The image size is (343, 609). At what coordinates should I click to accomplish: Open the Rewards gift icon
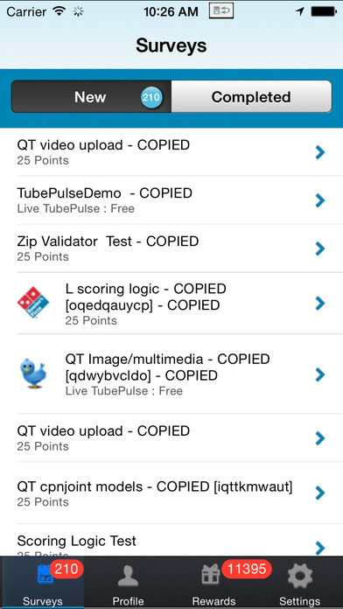[x=211, y=575]
